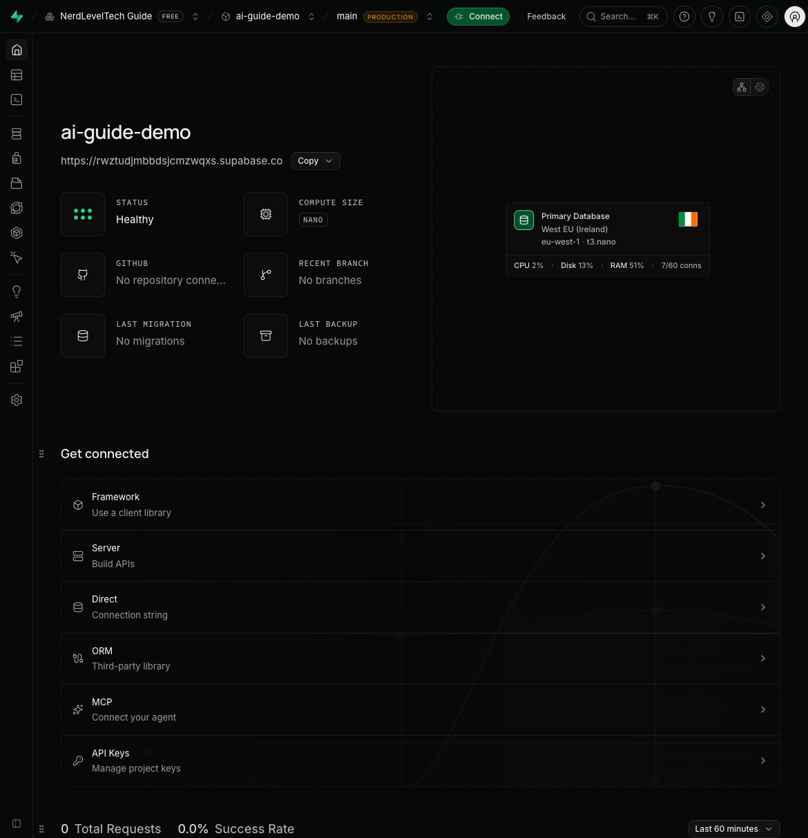Open the organization switcher chevrons

click(195, 17)
